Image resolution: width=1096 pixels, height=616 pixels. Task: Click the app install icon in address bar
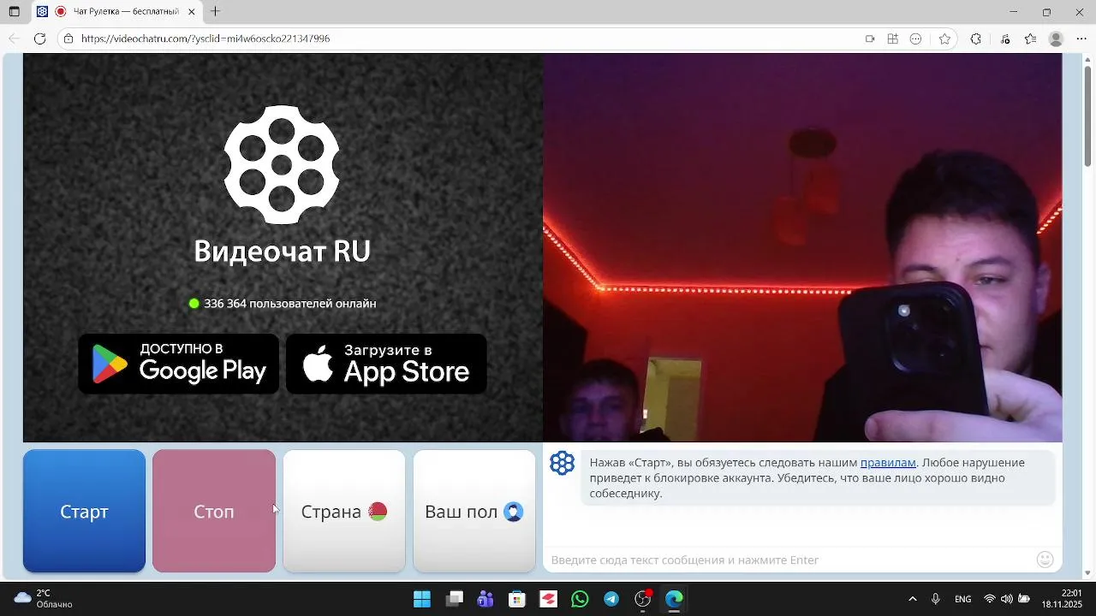[x=893, y=38]
